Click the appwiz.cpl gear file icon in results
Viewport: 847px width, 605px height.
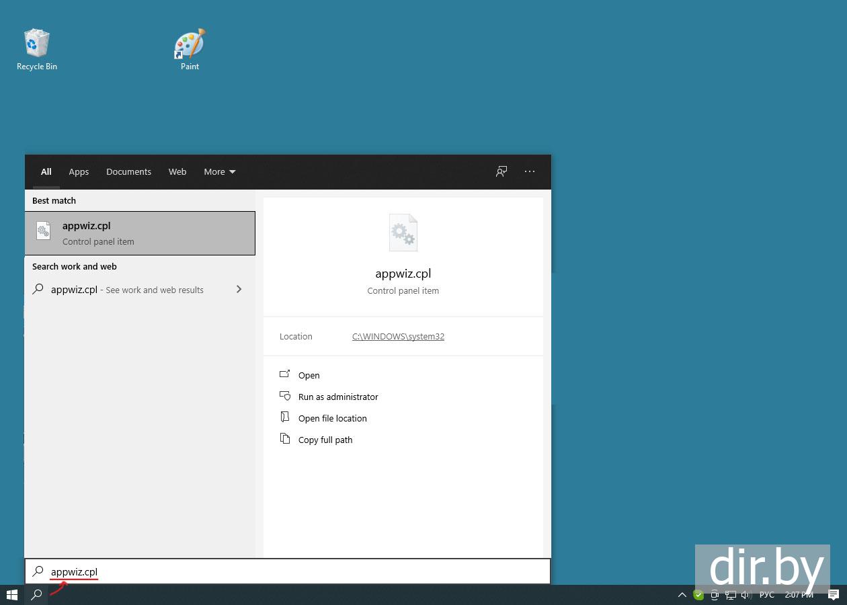43,231
